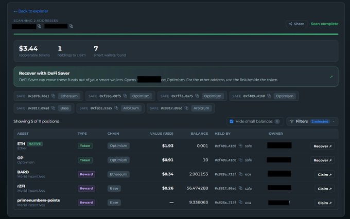This screenshot has width=350, height=219.
Task: Copy held-by address in BARD row
Action: [240, 174]
